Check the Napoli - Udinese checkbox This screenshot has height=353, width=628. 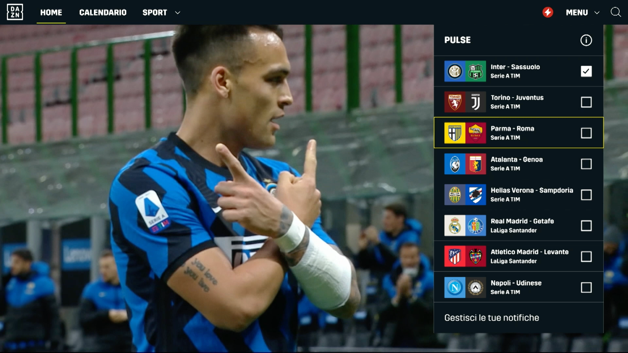click(586, 288)
